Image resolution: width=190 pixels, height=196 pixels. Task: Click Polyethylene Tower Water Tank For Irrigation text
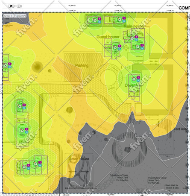point(119,178)
